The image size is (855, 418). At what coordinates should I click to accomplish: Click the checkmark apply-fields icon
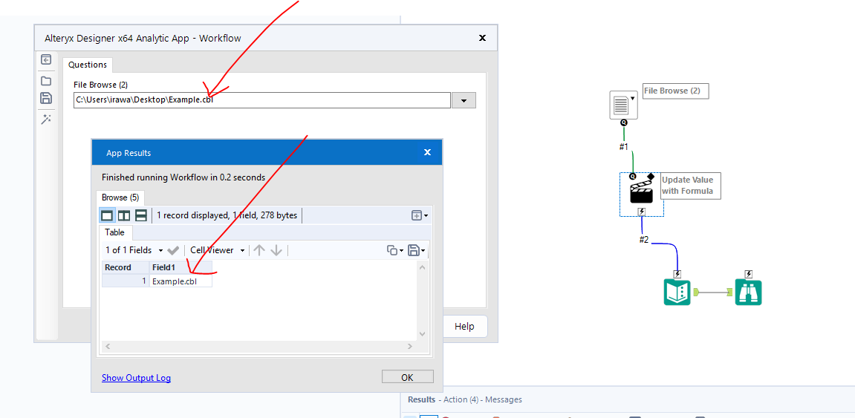tap(173, 250)
